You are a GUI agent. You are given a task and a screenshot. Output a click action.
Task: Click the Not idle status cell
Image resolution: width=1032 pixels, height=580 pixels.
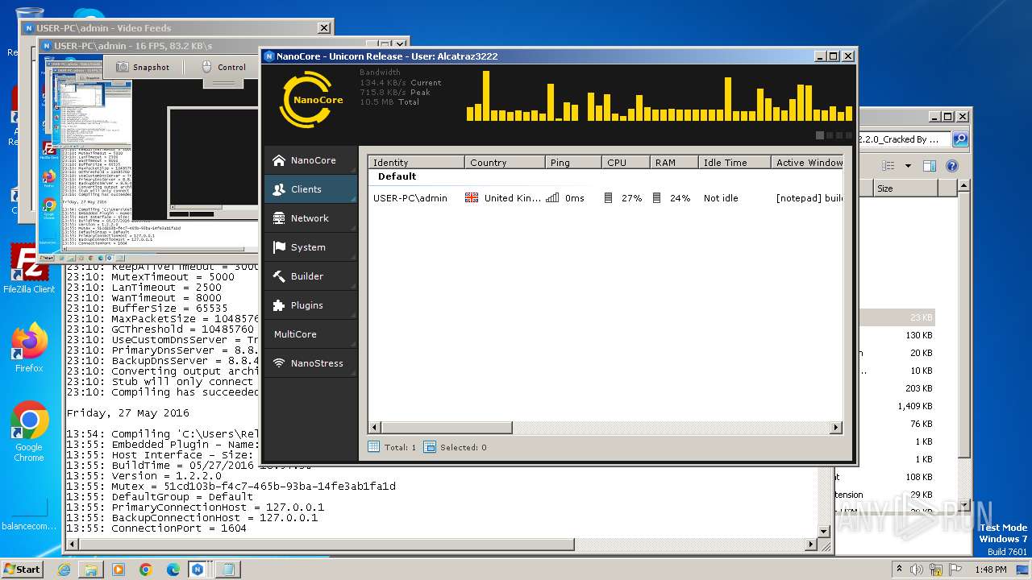[721, 198]
